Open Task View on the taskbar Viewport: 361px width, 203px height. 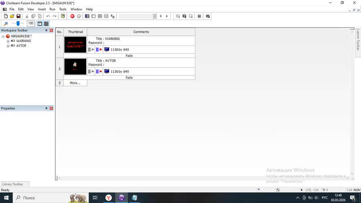(95, 198)
